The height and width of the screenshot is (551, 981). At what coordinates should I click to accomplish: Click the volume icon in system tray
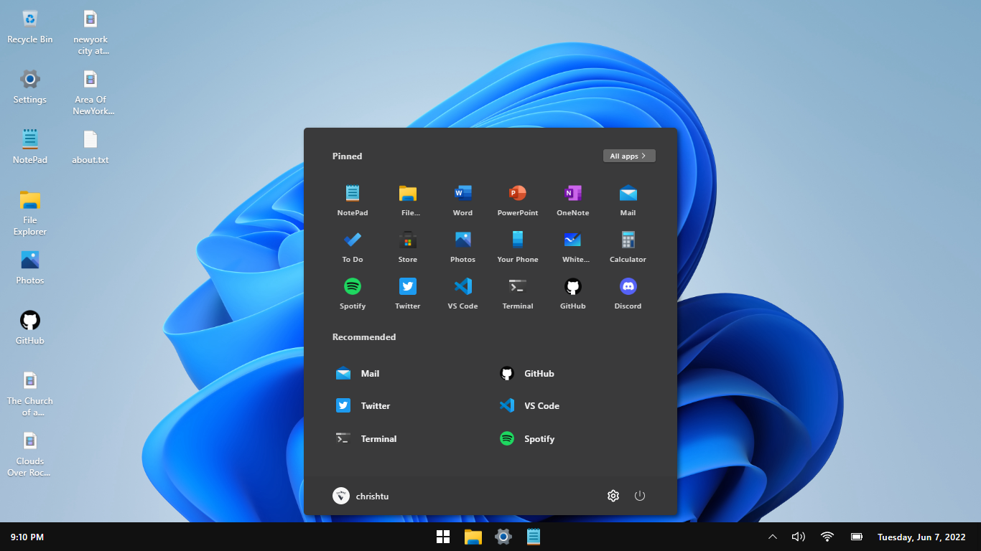(798, 537)
